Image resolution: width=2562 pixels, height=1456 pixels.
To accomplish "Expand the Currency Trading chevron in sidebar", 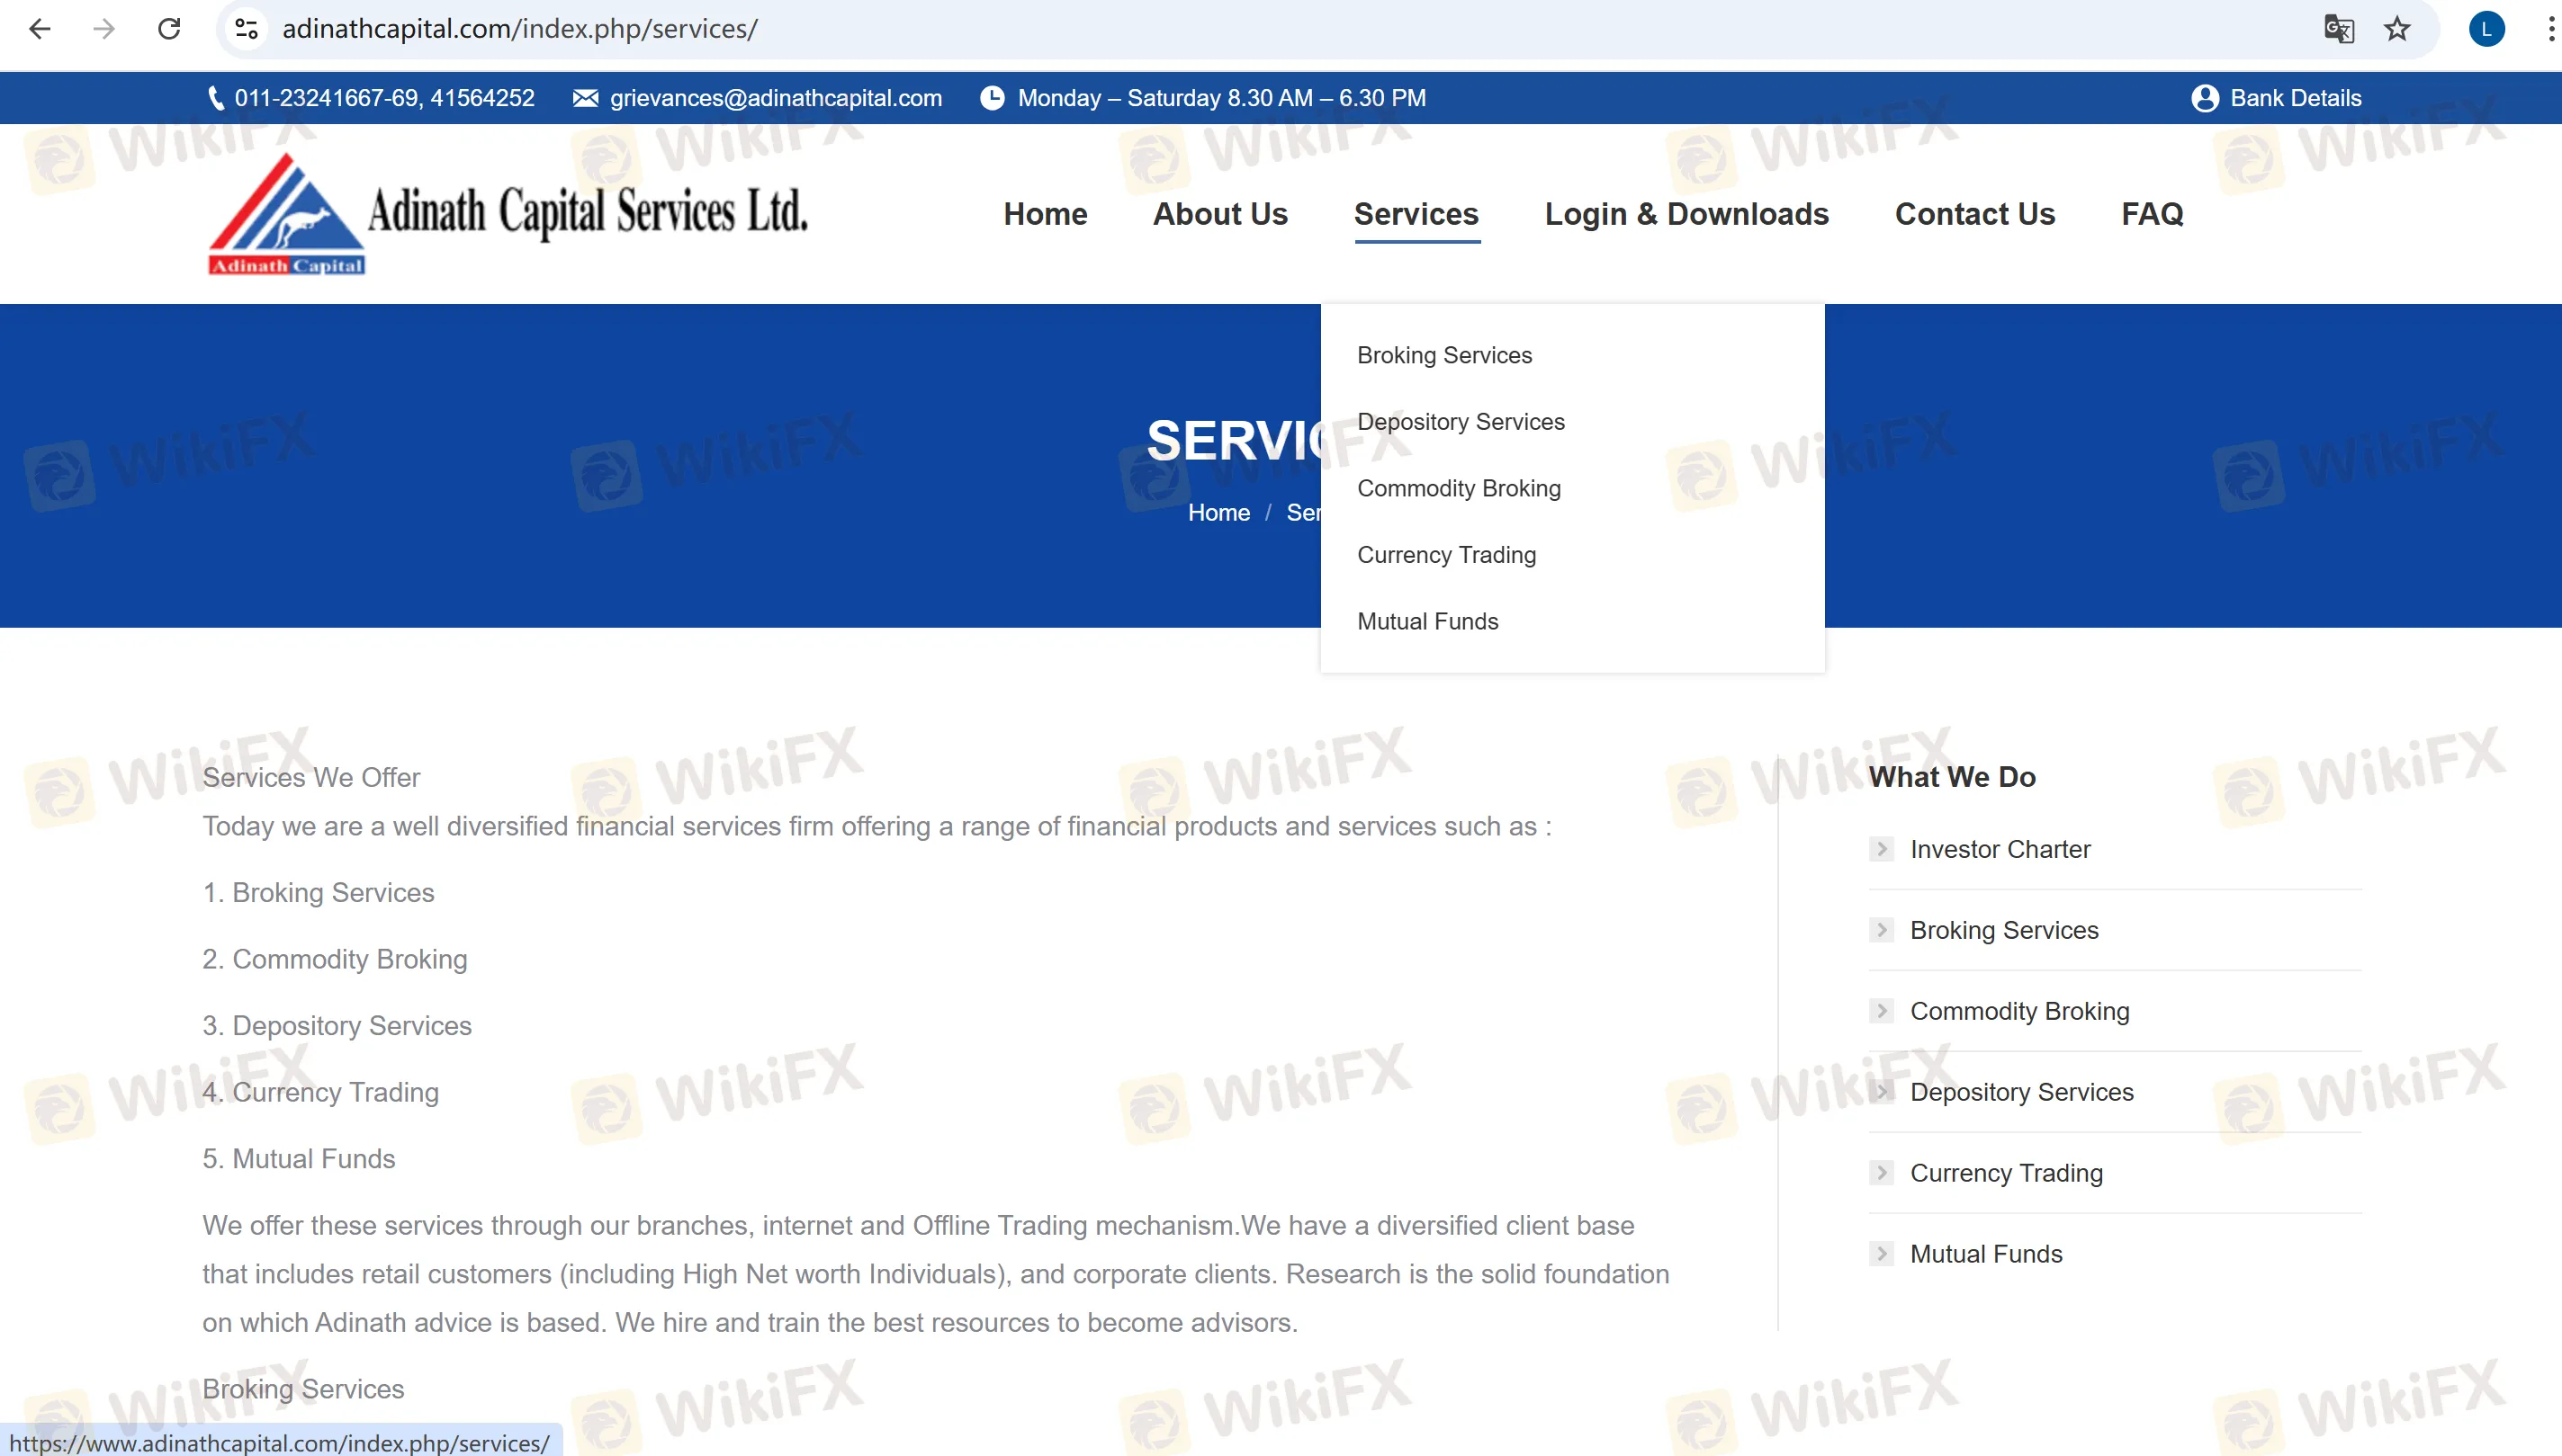I will click(x=1882, y=1172).
